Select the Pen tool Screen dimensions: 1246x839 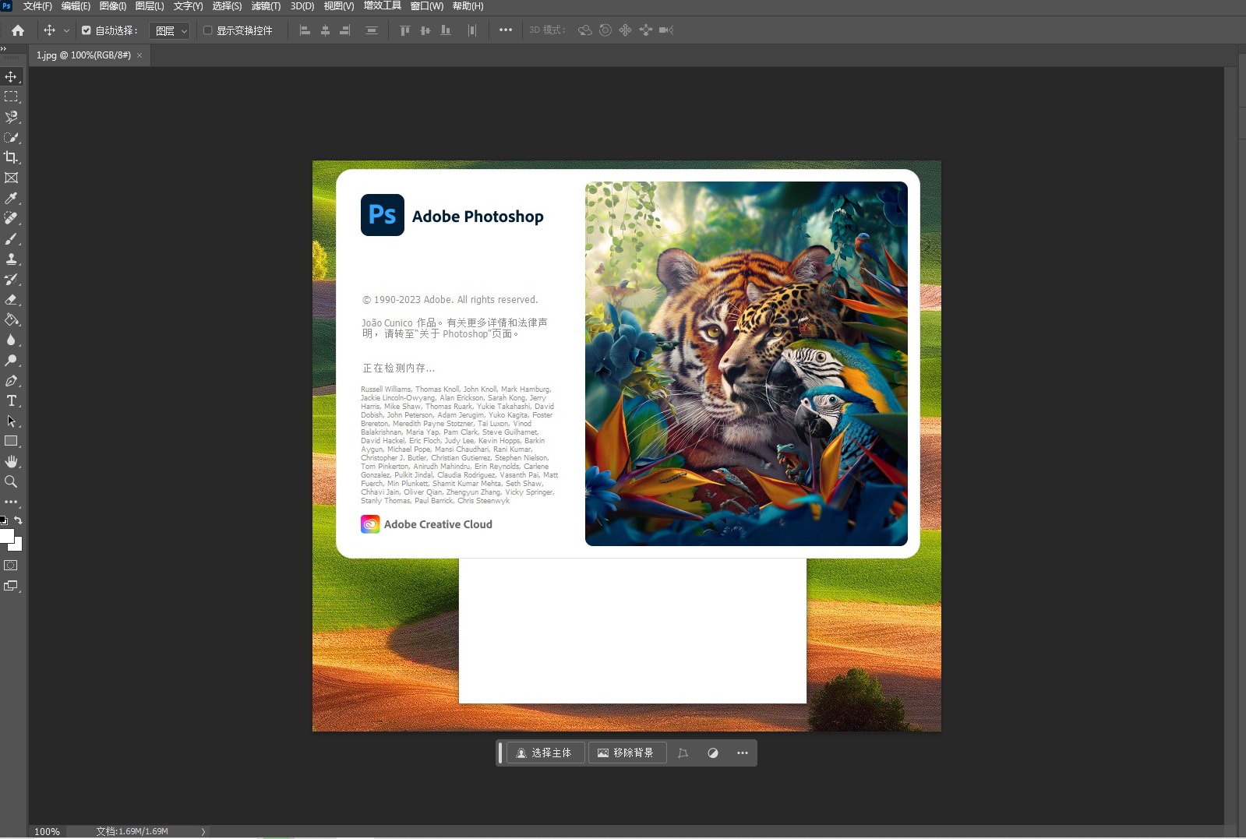click(11, 380)
